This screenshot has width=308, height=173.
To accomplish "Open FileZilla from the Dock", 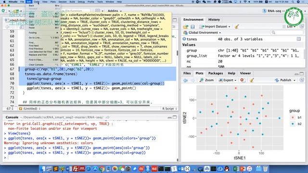I will 75,169.
